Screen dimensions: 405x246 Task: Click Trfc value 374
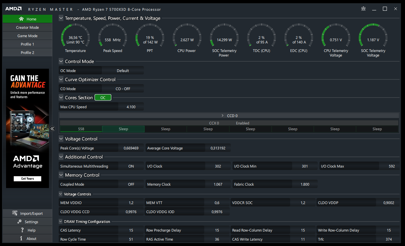point(389,239)
